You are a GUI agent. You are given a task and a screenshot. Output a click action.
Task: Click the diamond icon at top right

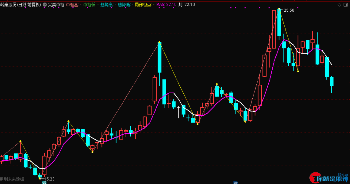[340, 5]
